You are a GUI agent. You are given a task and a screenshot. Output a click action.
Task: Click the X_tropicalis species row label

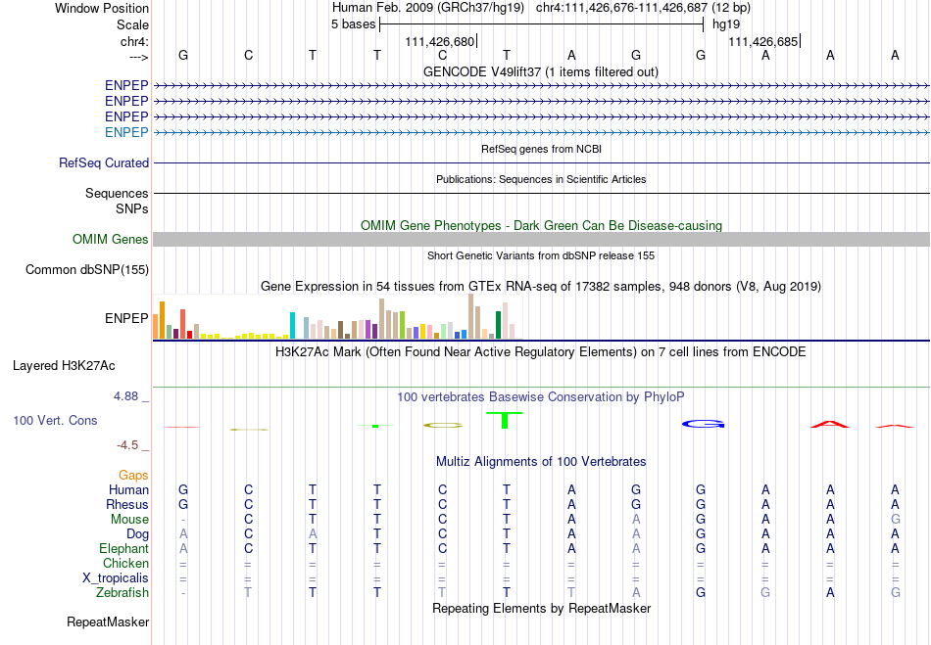tap(116, 578)
